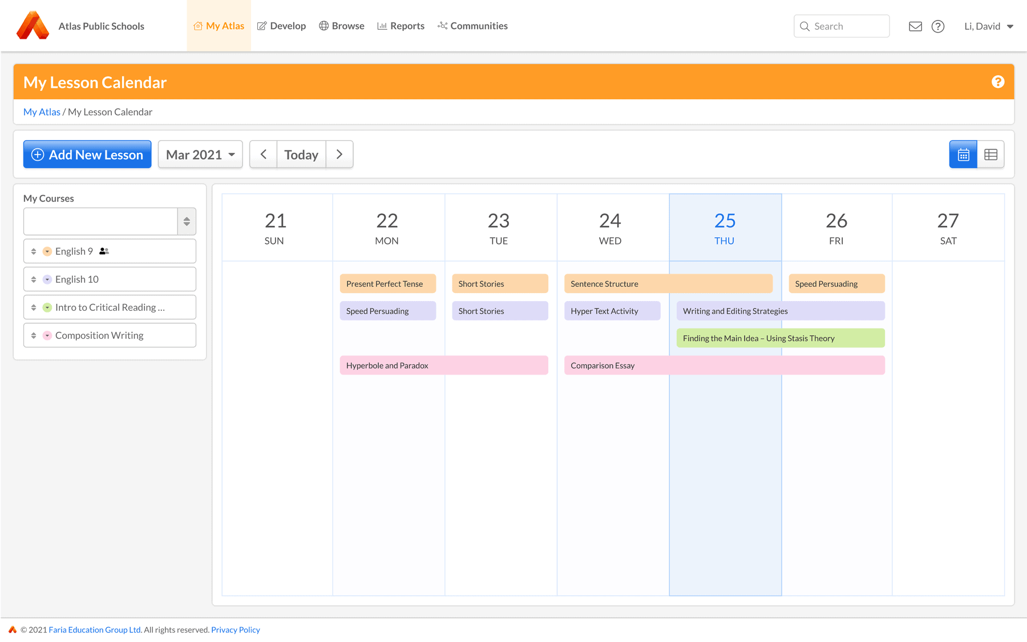
Task: Click the search magnifier icon
Action: 804,26
